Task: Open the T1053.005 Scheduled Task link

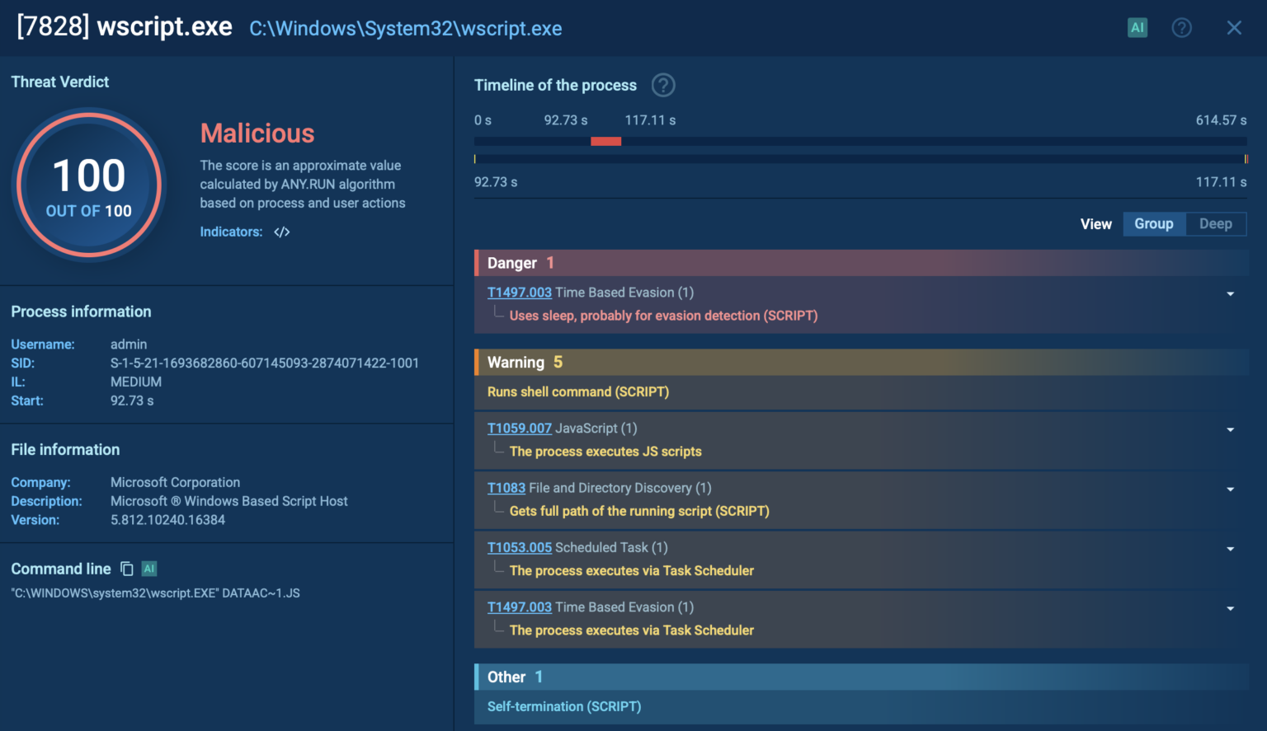Action: [x=519, y=547]
